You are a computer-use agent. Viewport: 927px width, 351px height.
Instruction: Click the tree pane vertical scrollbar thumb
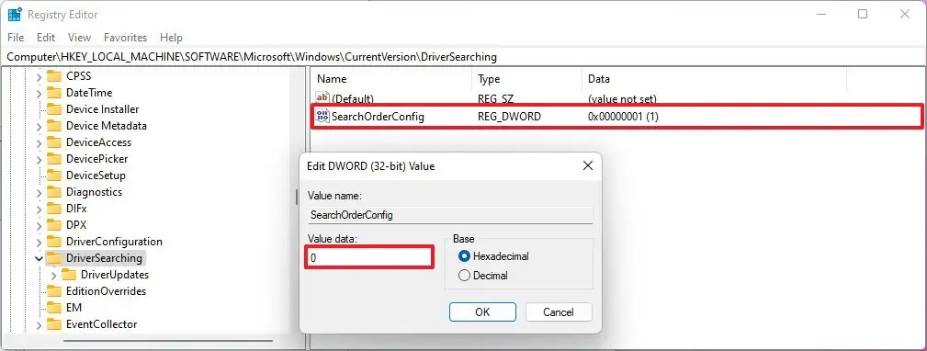(297, 198)
